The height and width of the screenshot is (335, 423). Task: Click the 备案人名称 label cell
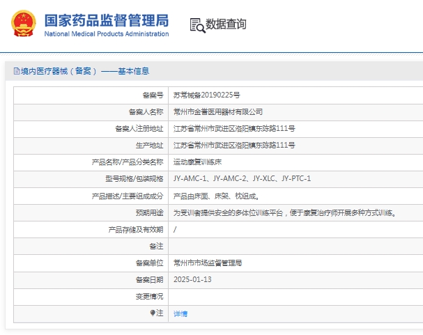tap(91, 112)
